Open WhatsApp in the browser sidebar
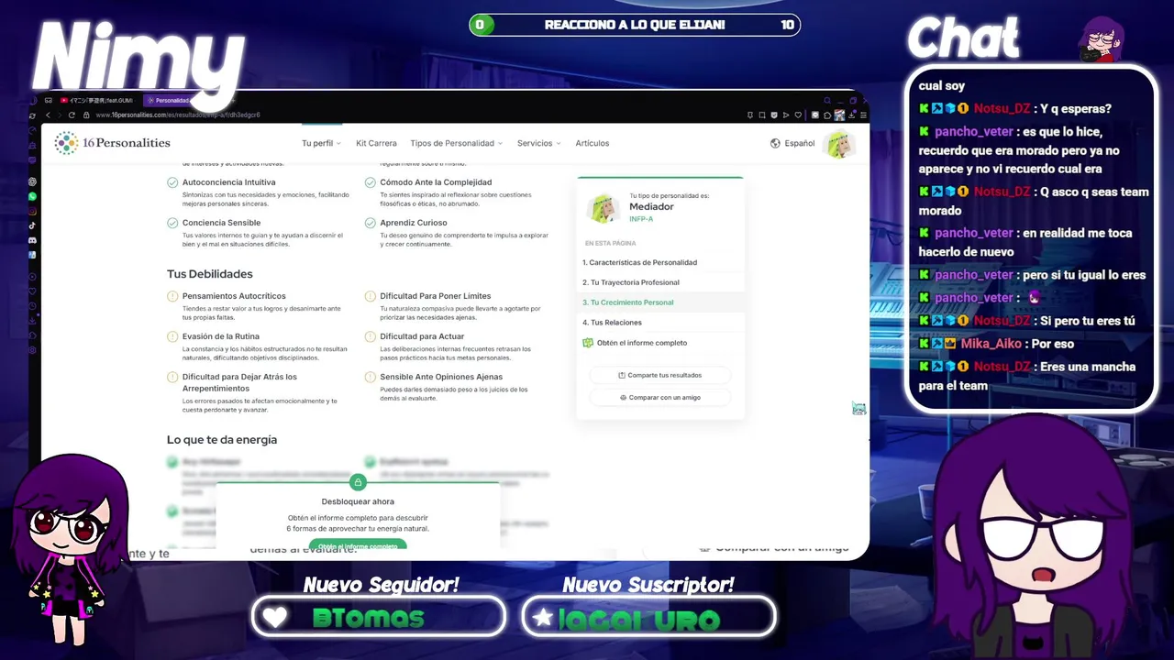The width and height of the screenshot is (1174, 660). (x=32, y=196)
